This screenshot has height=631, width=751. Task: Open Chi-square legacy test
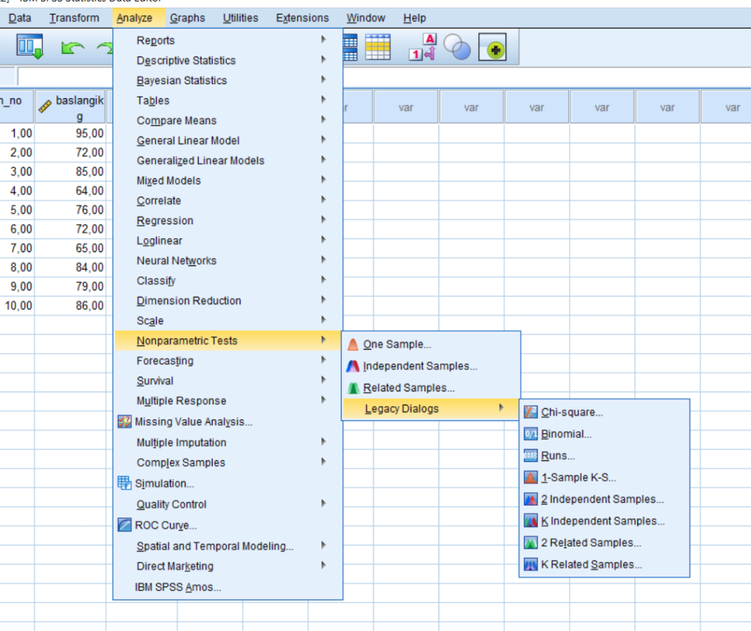tap(571, 413)
